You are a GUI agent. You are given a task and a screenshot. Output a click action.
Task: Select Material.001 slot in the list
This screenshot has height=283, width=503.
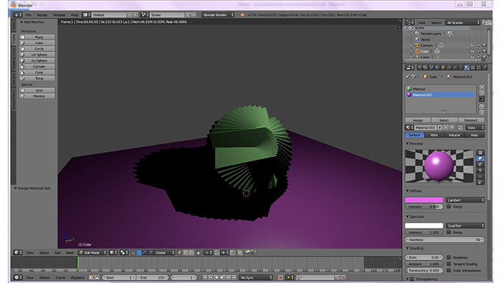pyautogui.click(x=440, y=95)
